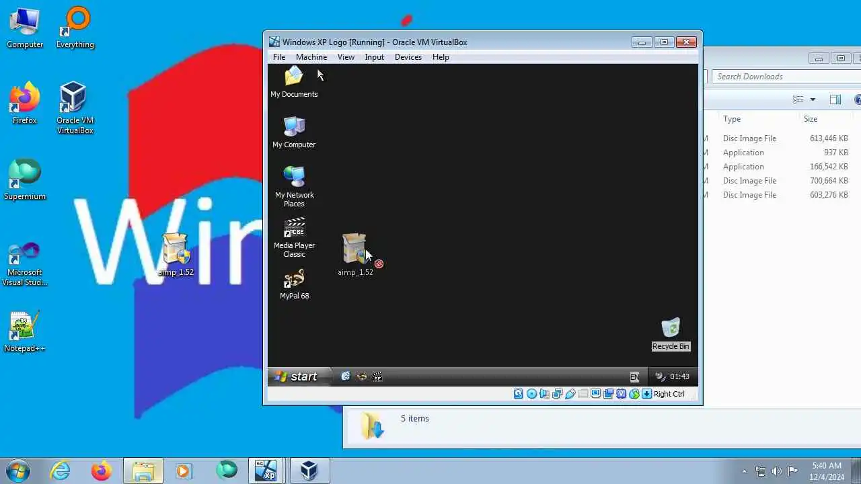Click the display indicator in VirtualBox status bar

click(x=595, y=394)
